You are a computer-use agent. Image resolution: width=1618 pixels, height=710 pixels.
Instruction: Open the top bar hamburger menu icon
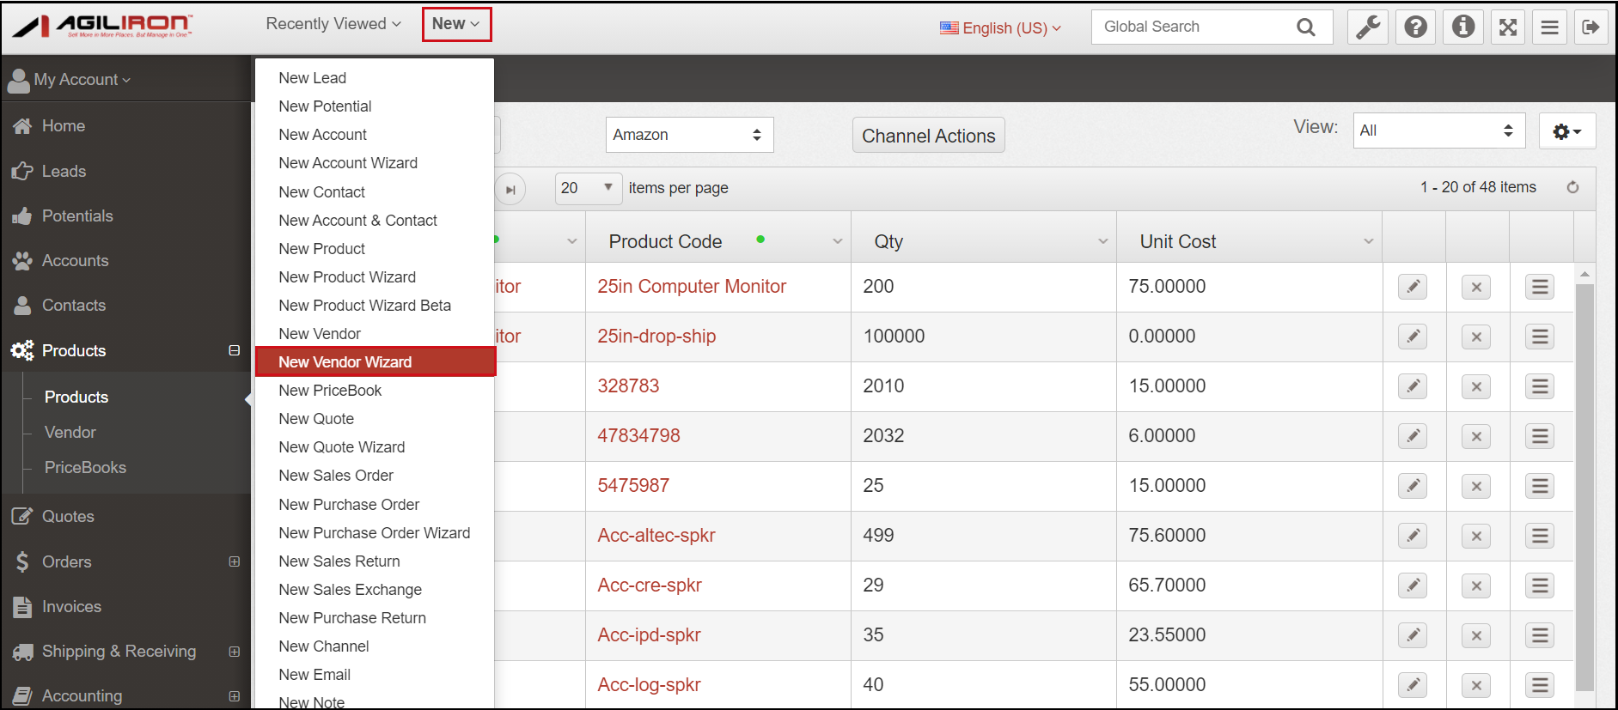(x=1549, y=27)
